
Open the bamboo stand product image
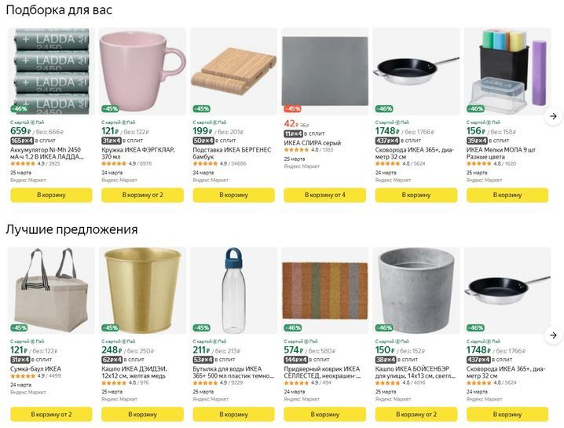[234, 71]
